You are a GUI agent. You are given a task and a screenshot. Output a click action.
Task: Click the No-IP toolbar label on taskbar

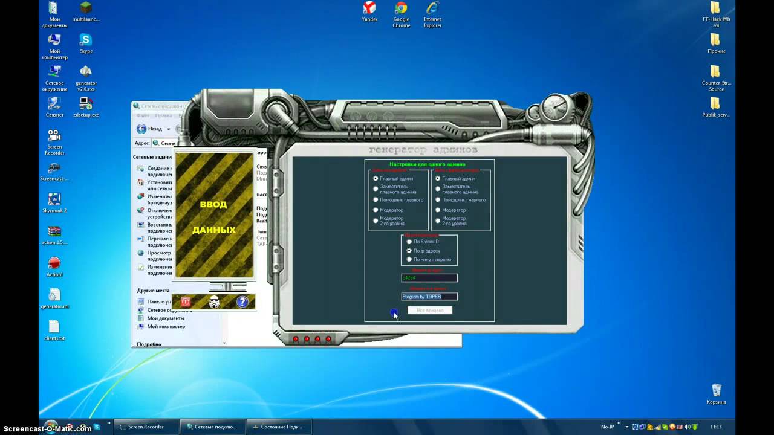click(607, 427)
